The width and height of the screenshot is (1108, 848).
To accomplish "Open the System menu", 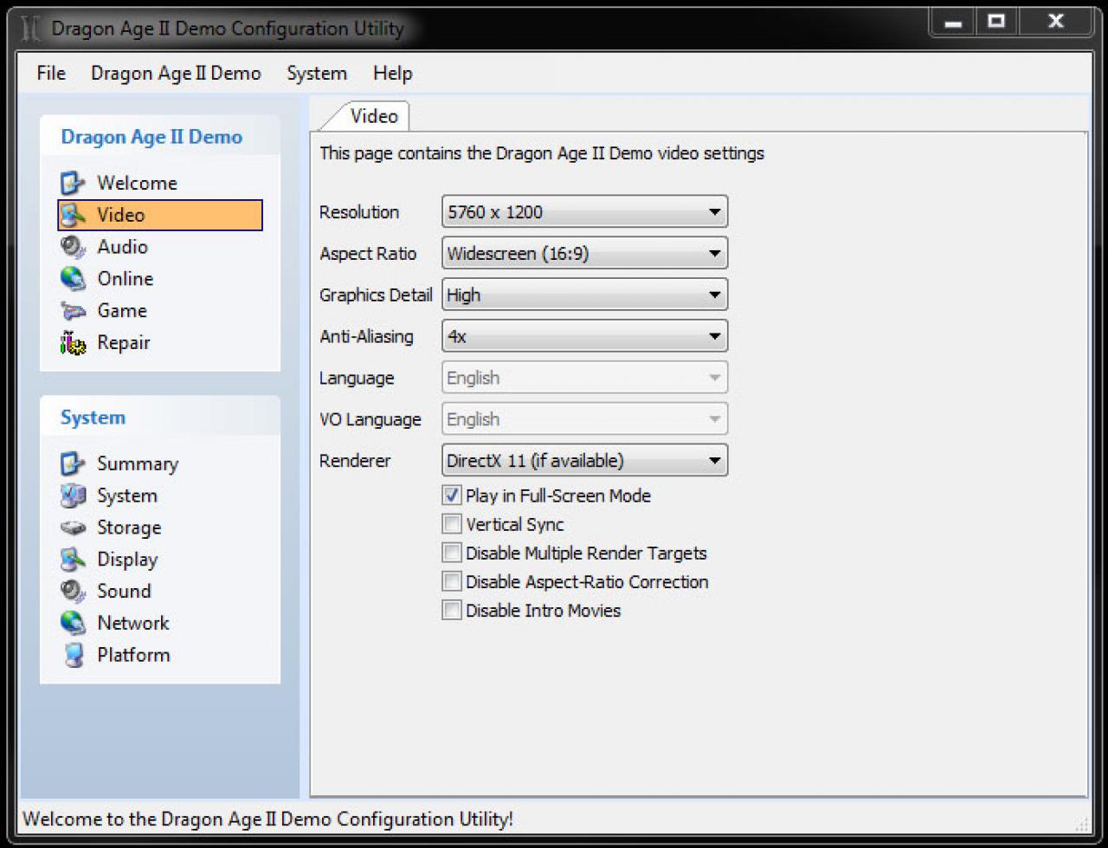I will [x=317, y=74].
